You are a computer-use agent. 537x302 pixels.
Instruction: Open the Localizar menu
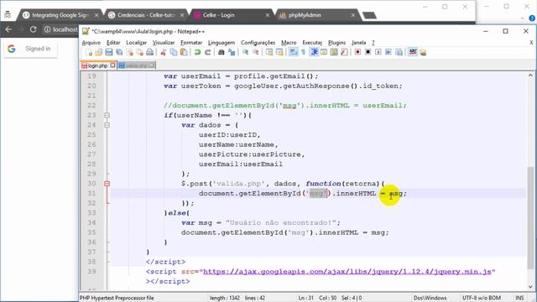pyautogui.click(x=136, y=43)
